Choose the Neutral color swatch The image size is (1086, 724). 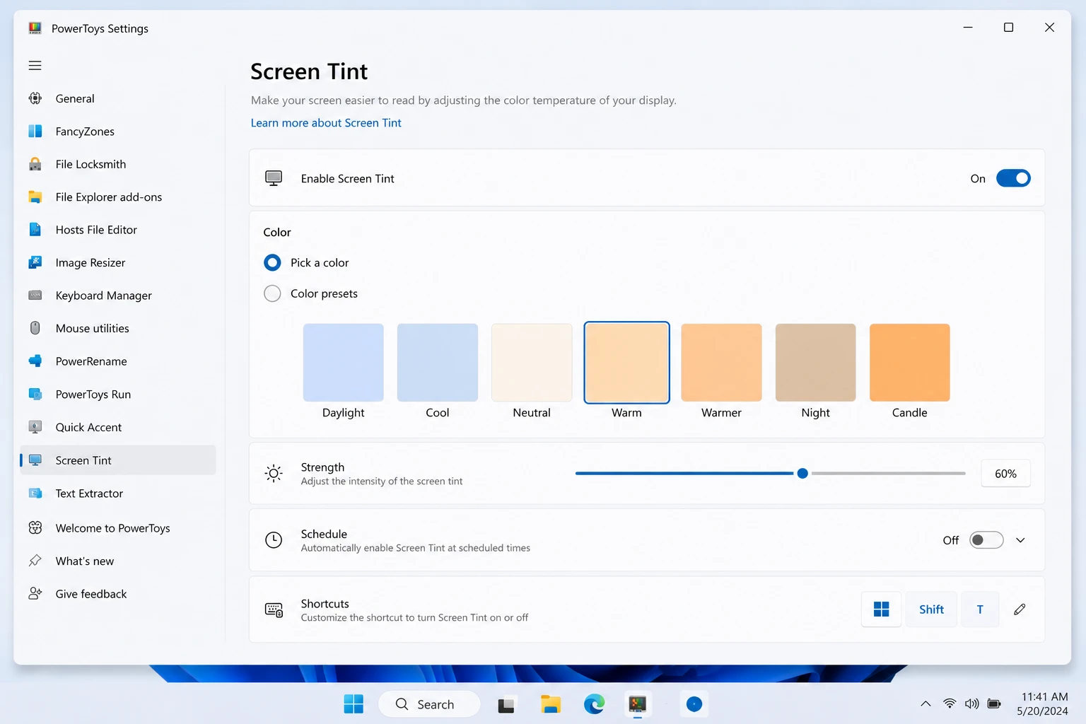coord(532,363)
